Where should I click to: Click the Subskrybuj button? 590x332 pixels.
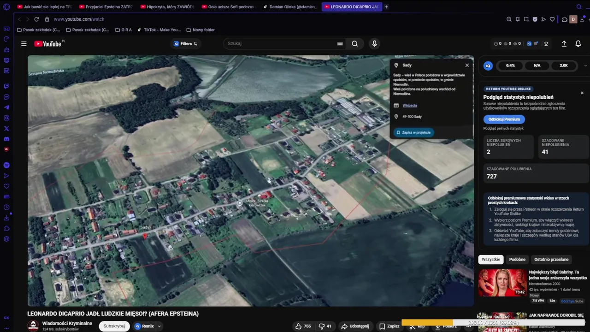(114, 326)
